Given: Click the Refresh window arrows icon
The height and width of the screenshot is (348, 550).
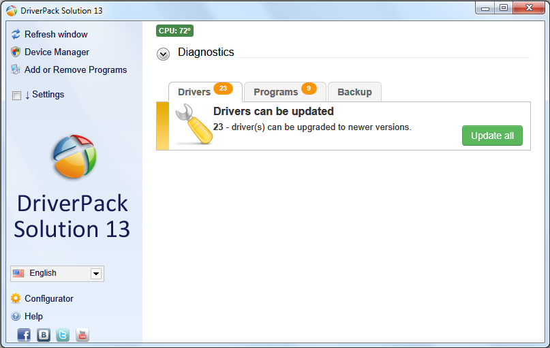Looking at the screenshot, I should point(16,34).
